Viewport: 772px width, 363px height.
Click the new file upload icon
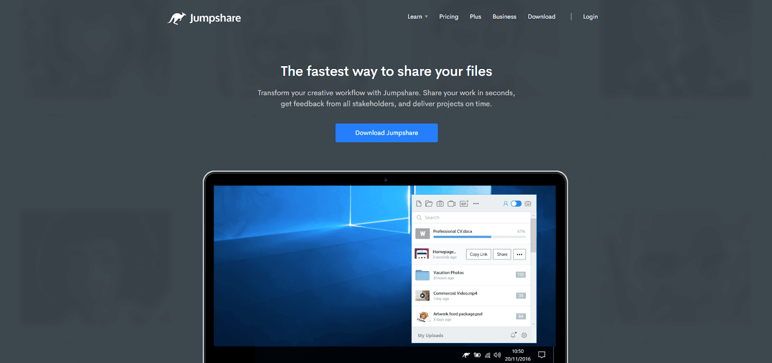pyautogui.click(x=419, y=204)
